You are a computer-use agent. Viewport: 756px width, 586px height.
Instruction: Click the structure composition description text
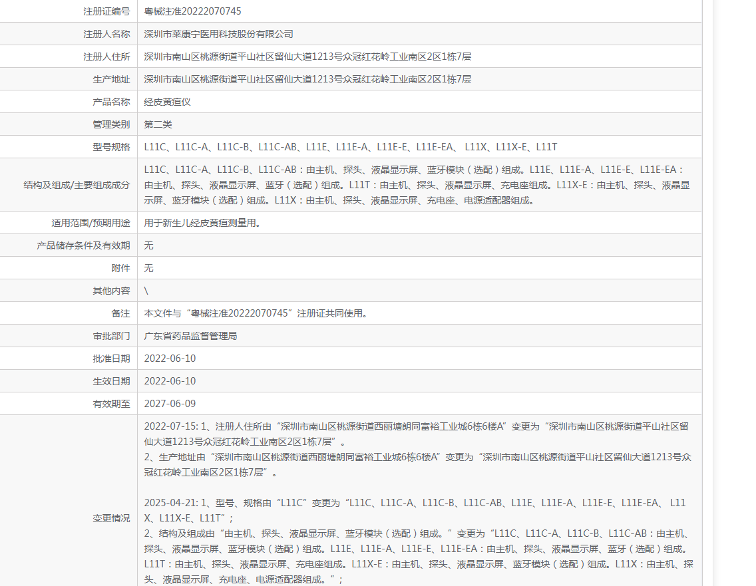[x=417, y=185]
